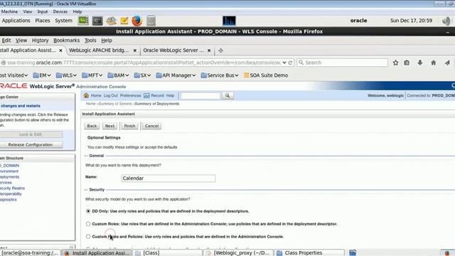Open Security Realms in Domain Structure tree

13,188
